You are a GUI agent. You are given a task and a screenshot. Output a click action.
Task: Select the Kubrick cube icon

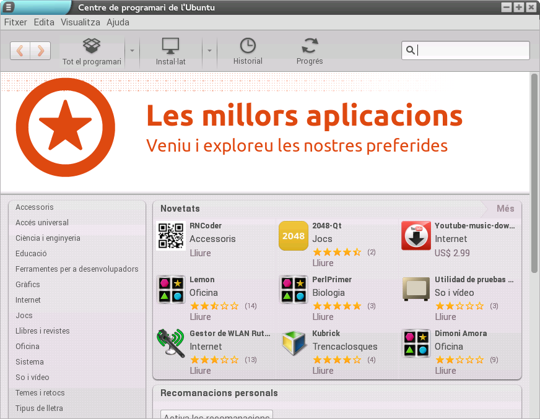[x=294, y=343]
